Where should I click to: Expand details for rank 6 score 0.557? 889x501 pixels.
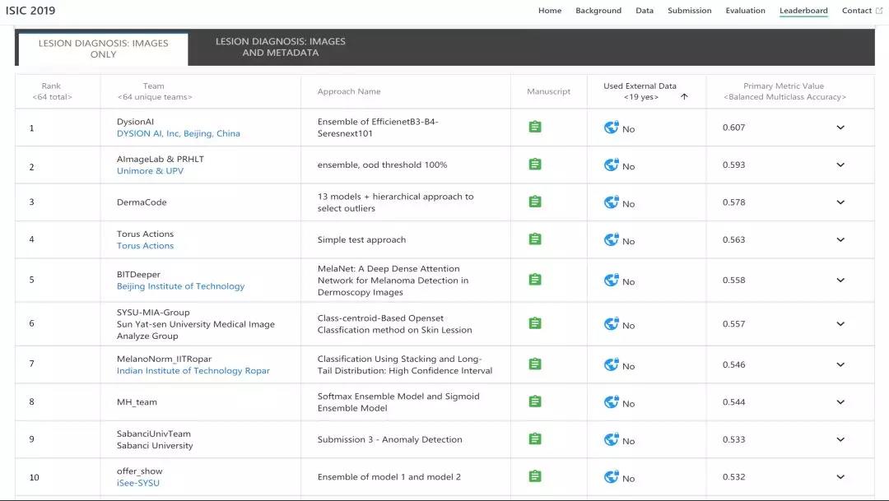[840, 324]
